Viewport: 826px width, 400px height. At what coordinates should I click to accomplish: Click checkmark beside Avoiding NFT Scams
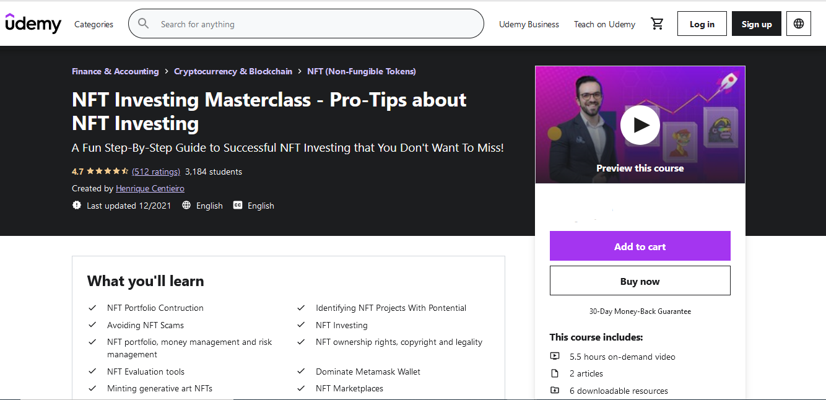(x=92, y=325)
